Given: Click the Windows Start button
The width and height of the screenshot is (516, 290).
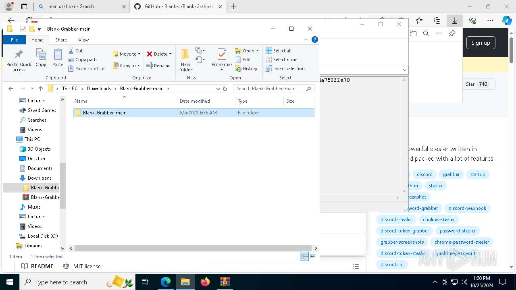Looking at the screenshot, I should pyautogui.click(x=9, y=282).
